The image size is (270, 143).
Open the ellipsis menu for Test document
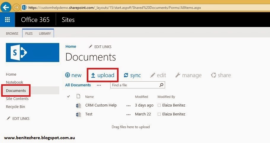(128, 115)
